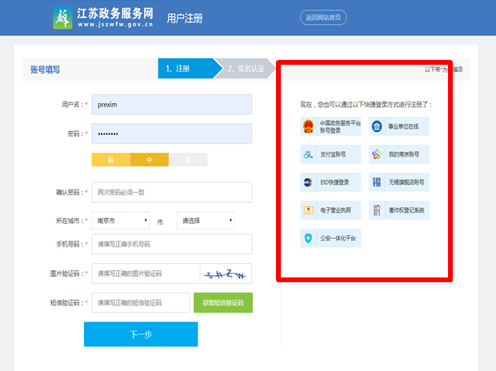Click the 事业单位在线 link text
This screenshot has width=496, height=371.
tap(403, 126)
